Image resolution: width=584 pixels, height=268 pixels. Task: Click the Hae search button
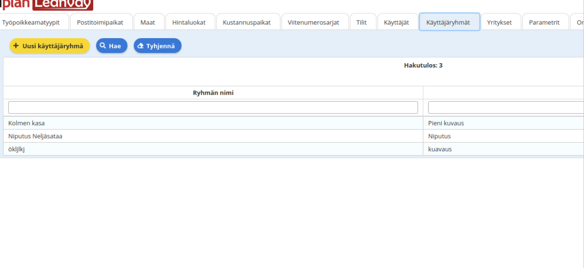[112, 46]
